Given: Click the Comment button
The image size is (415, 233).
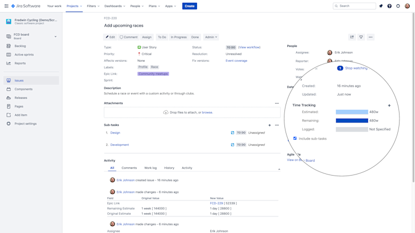Looking at the screenshot, I should [128, 37].
